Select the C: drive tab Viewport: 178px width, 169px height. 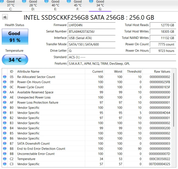pos(11,5)
